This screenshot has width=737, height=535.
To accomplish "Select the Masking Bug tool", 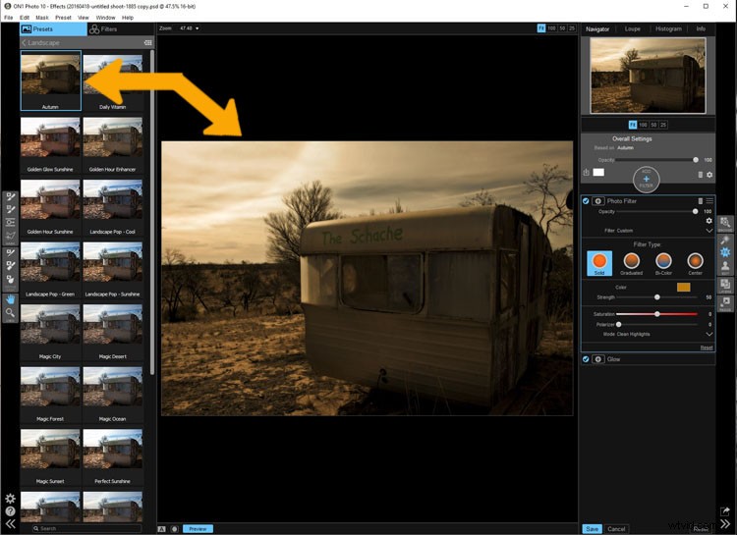I will point(10,222).
